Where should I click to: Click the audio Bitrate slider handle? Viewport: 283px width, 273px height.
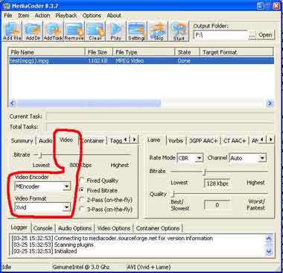click(x=205, y=172)
